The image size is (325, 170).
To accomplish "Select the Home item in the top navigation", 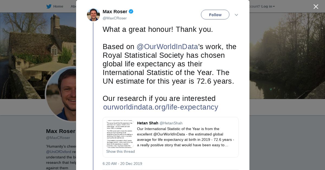I will point(58,6).
